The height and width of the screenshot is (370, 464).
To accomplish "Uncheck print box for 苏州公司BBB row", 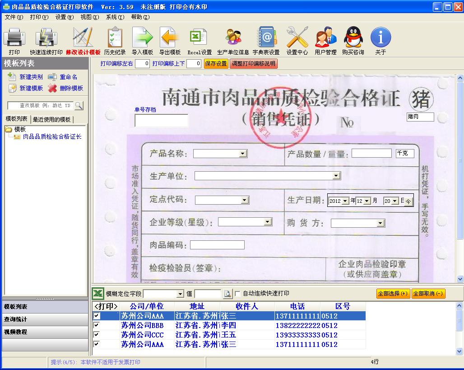I will 97,325.
